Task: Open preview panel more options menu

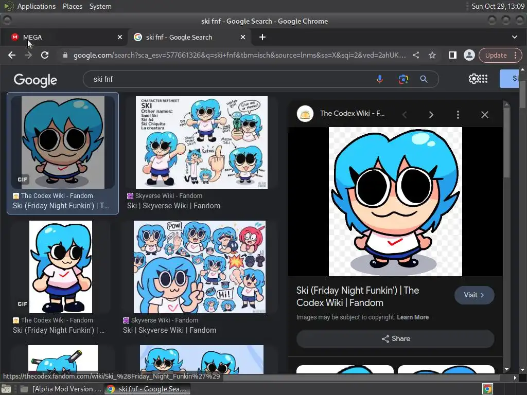Action: coord(458,115)
